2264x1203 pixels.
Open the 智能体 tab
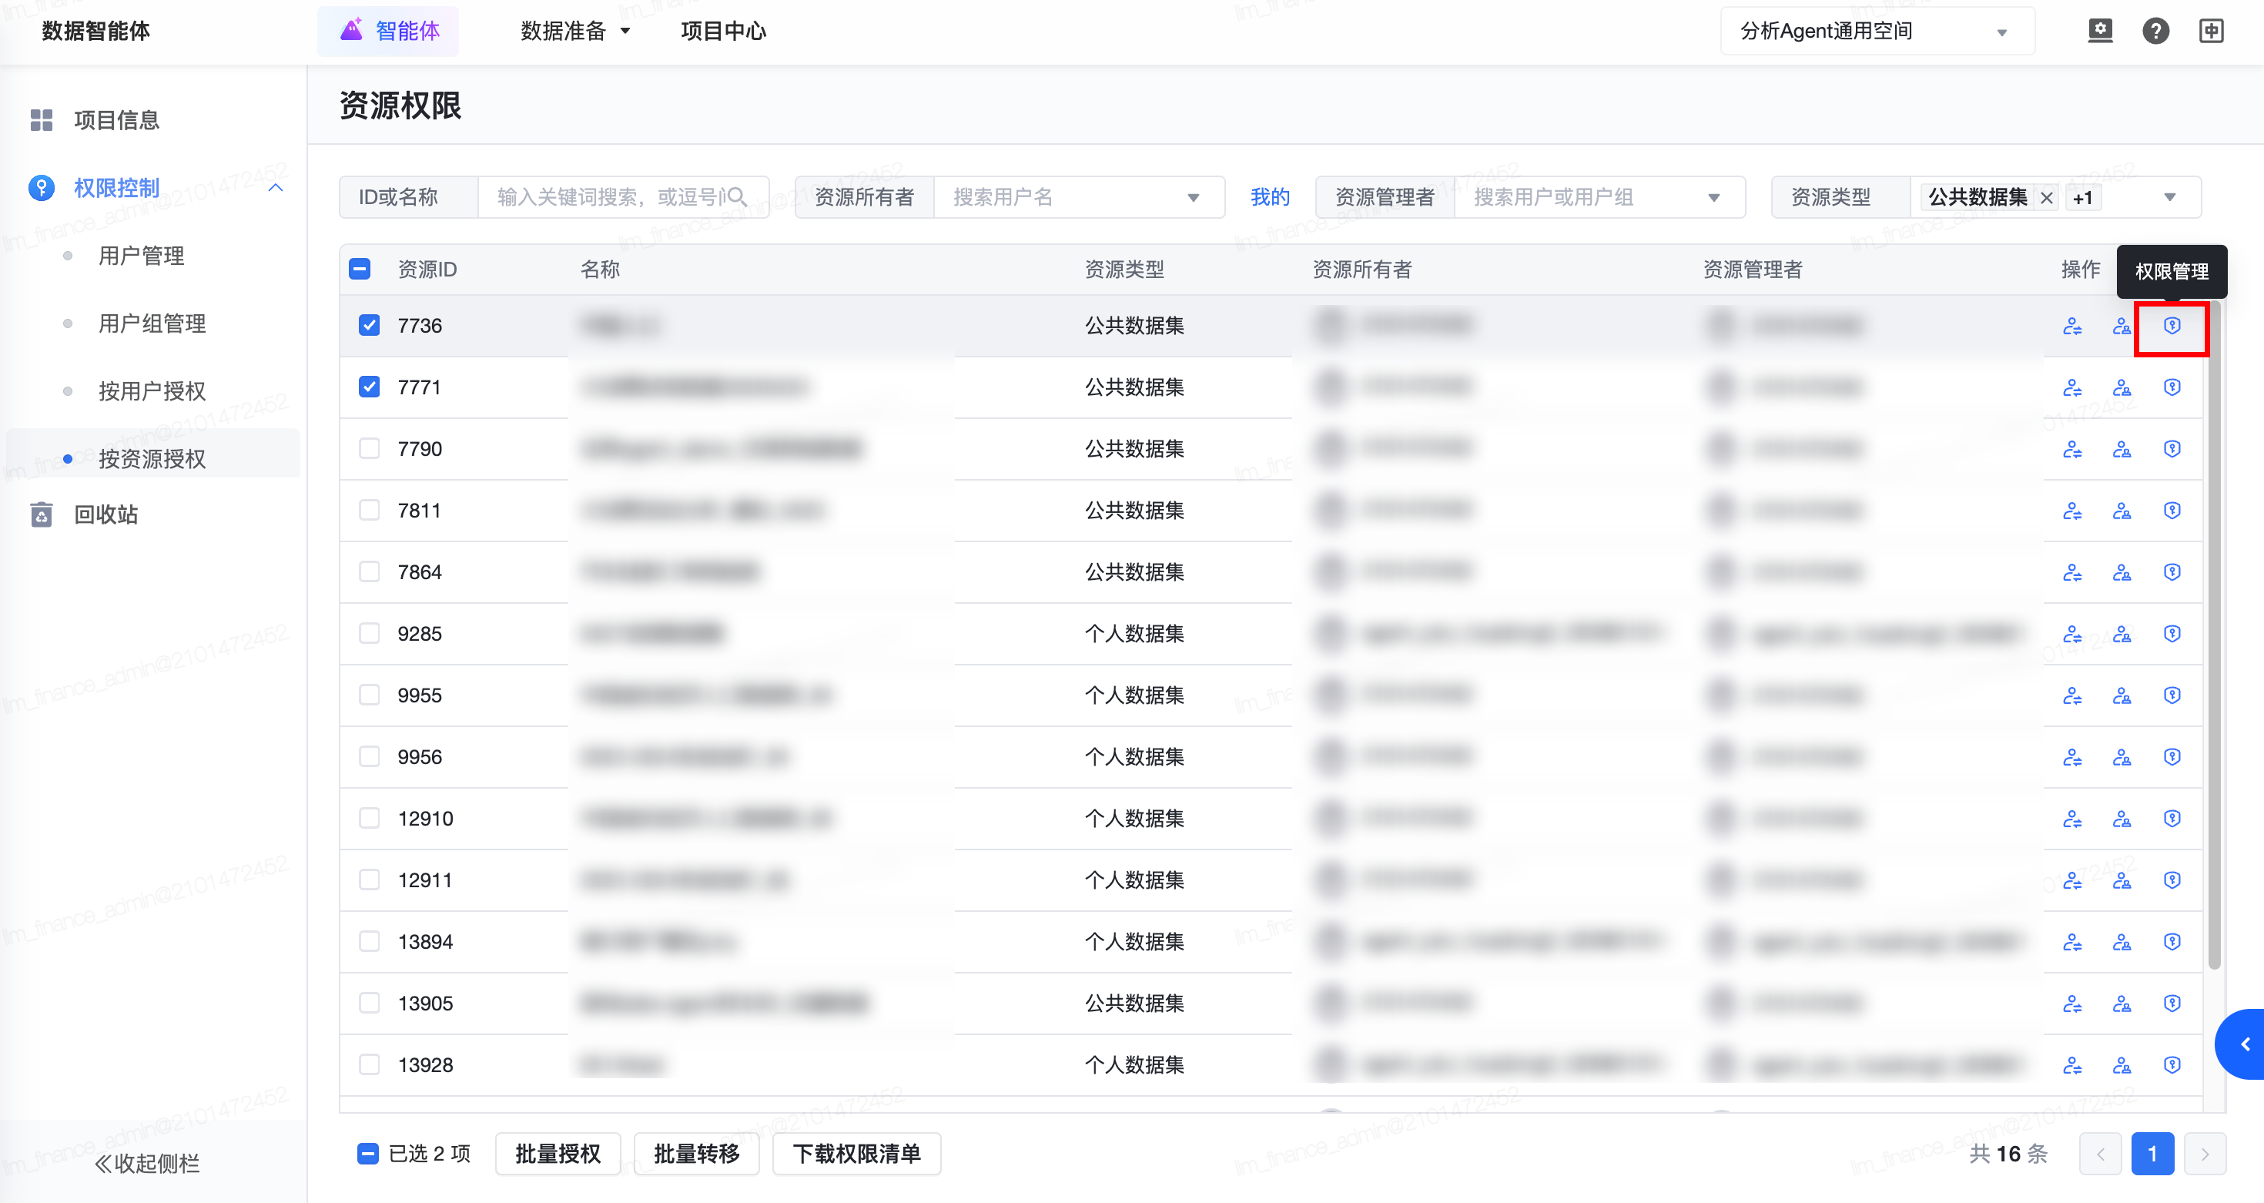(387, 31)
